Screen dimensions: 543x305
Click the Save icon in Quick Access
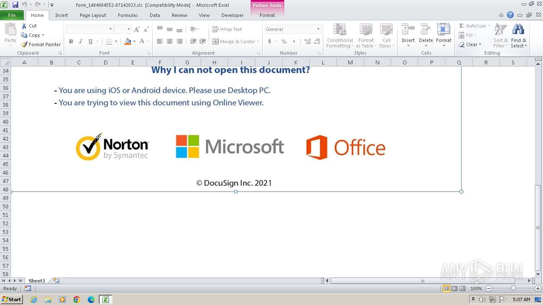click(x=15, y=5)
